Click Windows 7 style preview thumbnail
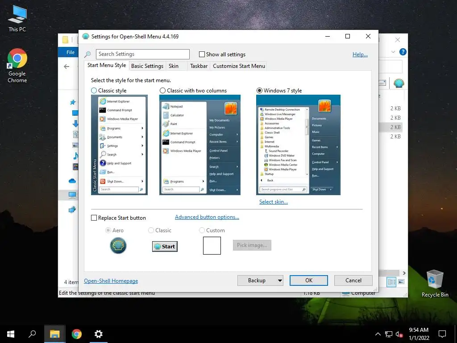 tap(298, 145)
